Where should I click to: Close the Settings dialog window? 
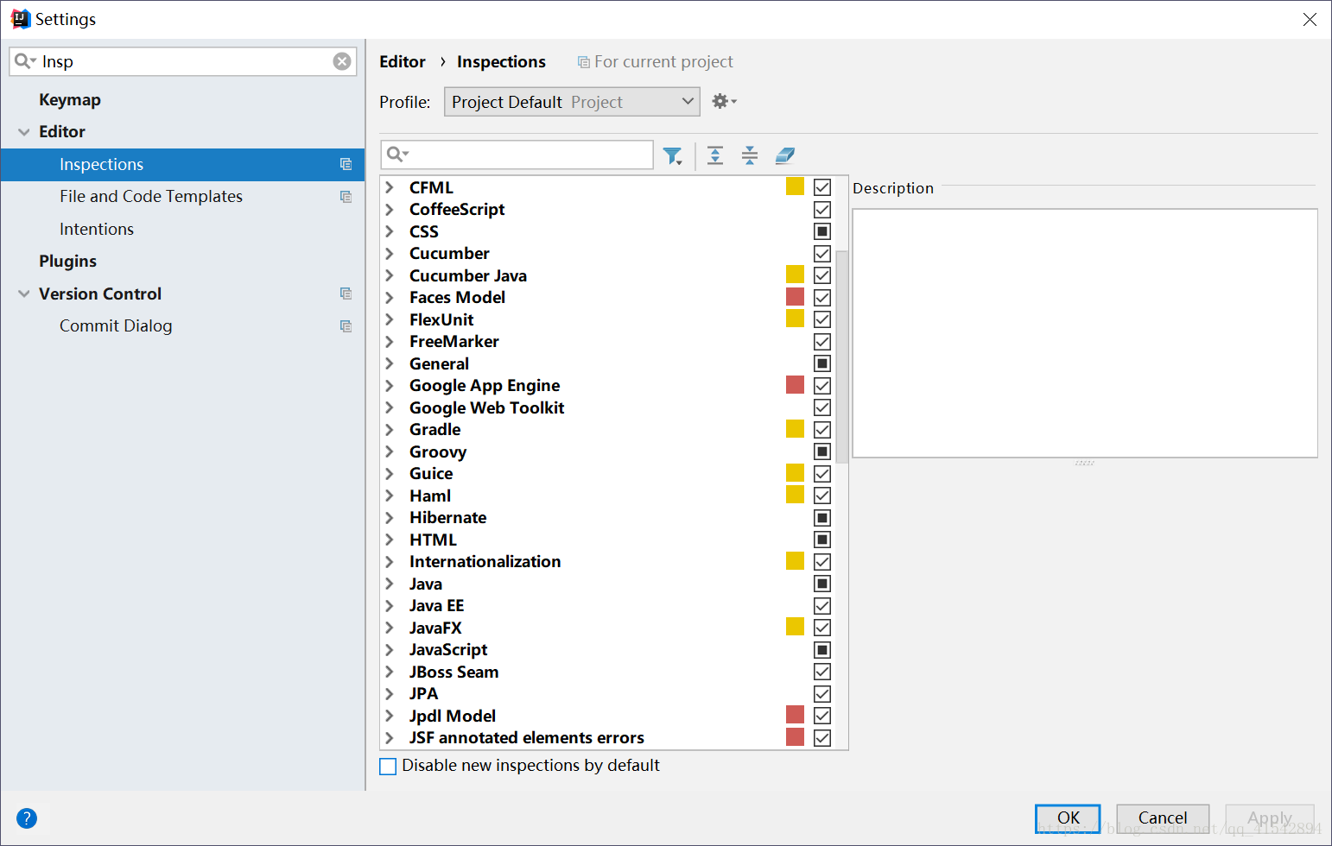click(x=1310, y=19)
